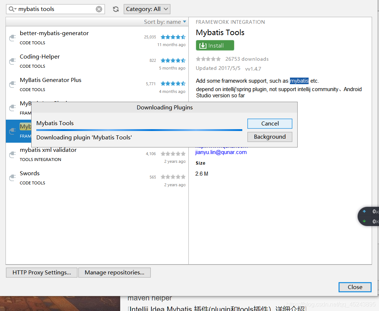Click the 26753 downloads text

pos(247,59)
